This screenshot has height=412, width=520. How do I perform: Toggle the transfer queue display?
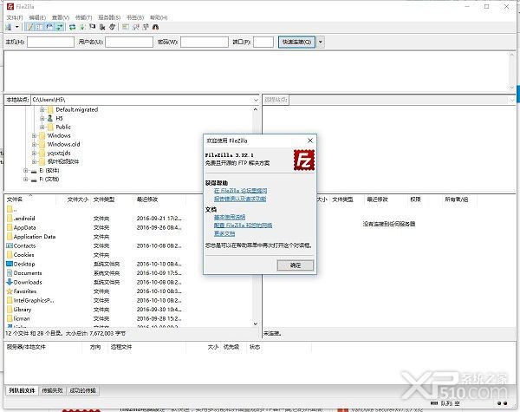pyautogui.click(x=59, y=27)
